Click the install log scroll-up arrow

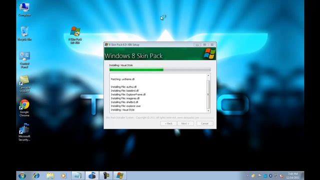(208, 75)
